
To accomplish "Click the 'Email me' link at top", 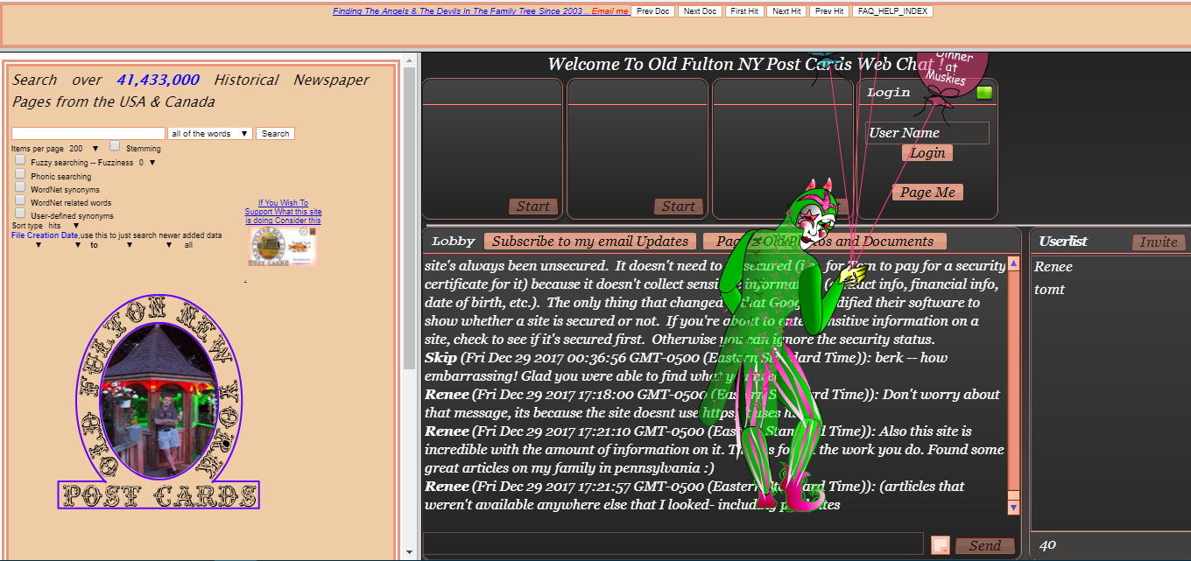I will [x=610, y=11].
